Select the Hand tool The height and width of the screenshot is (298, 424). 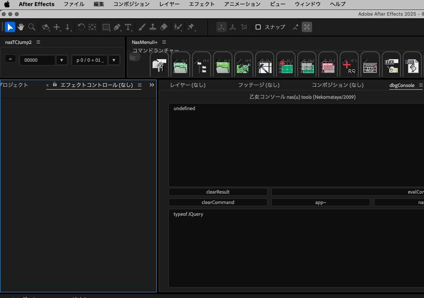point(21,27)
